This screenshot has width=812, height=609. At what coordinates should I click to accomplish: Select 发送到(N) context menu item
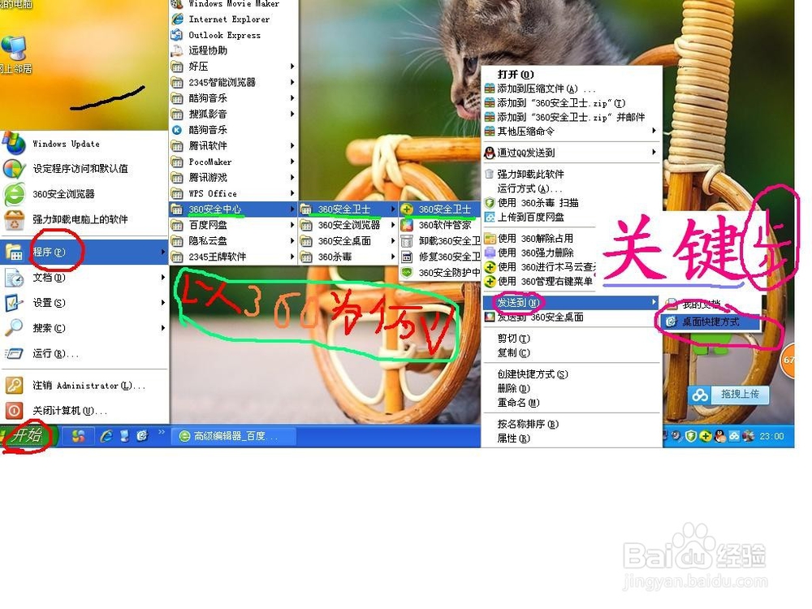[572, 302]
